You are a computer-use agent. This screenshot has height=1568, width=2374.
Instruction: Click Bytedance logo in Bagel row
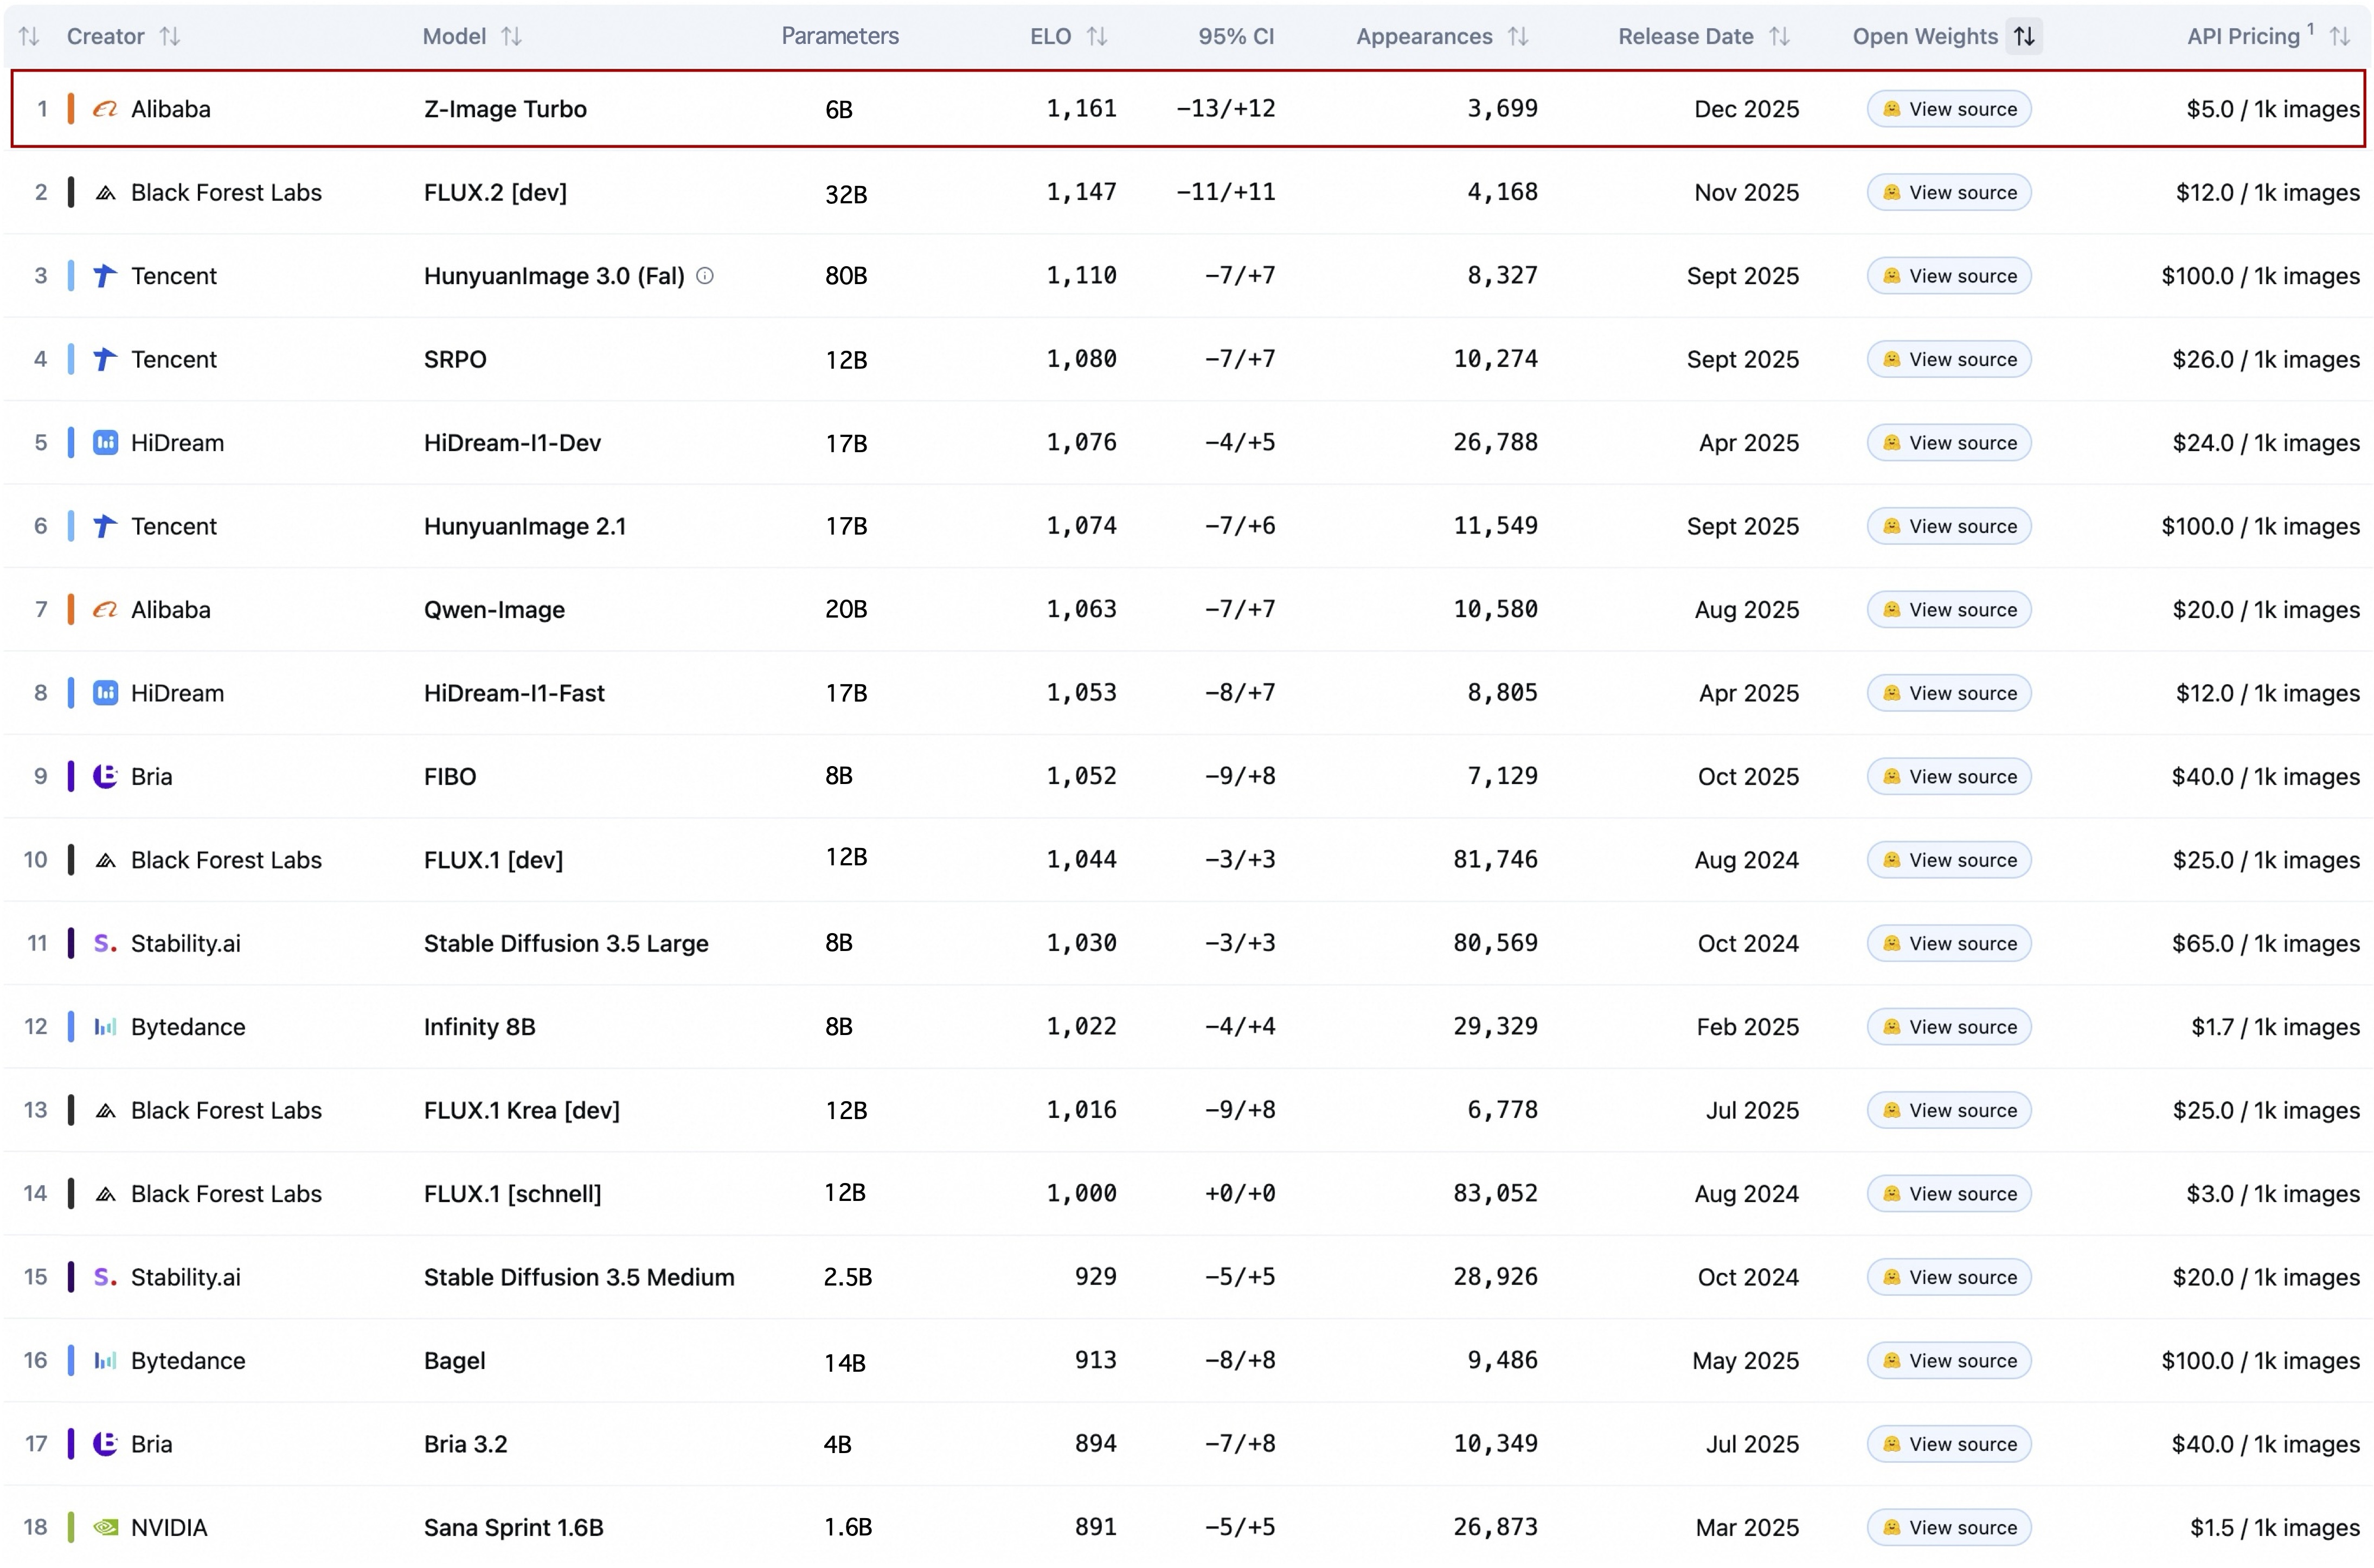105,1361
